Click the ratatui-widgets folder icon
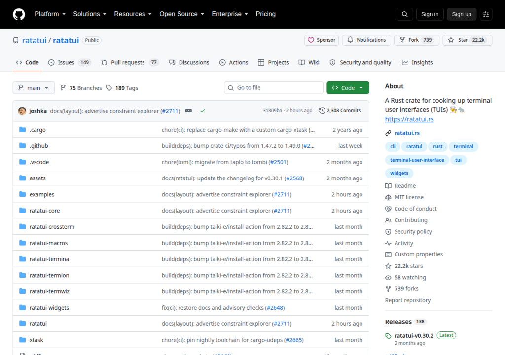This screenshot has height=355, width=505. point(22,307)
